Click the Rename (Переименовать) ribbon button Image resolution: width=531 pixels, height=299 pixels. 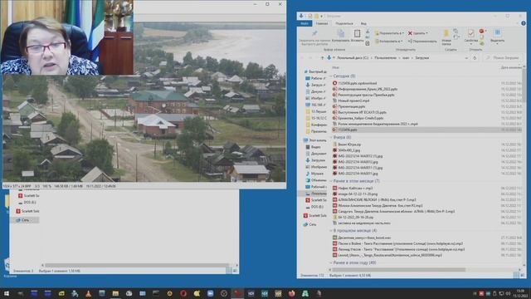point(422,41)
